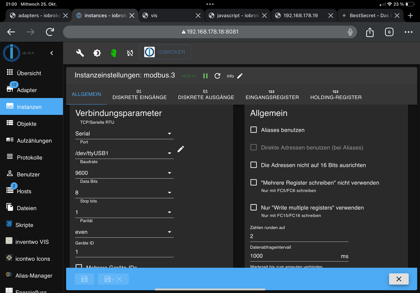Open Instanzen in the sidebar
Screen dimensions: 420x293
tap(31, 107)
